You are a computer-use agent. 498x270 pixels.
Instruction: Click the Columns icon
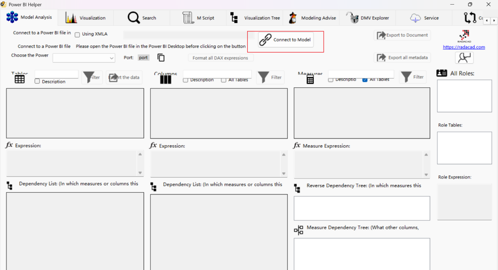[166, 80]
